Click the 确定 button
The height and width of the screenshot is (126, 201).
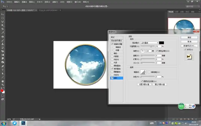point(189,38)
